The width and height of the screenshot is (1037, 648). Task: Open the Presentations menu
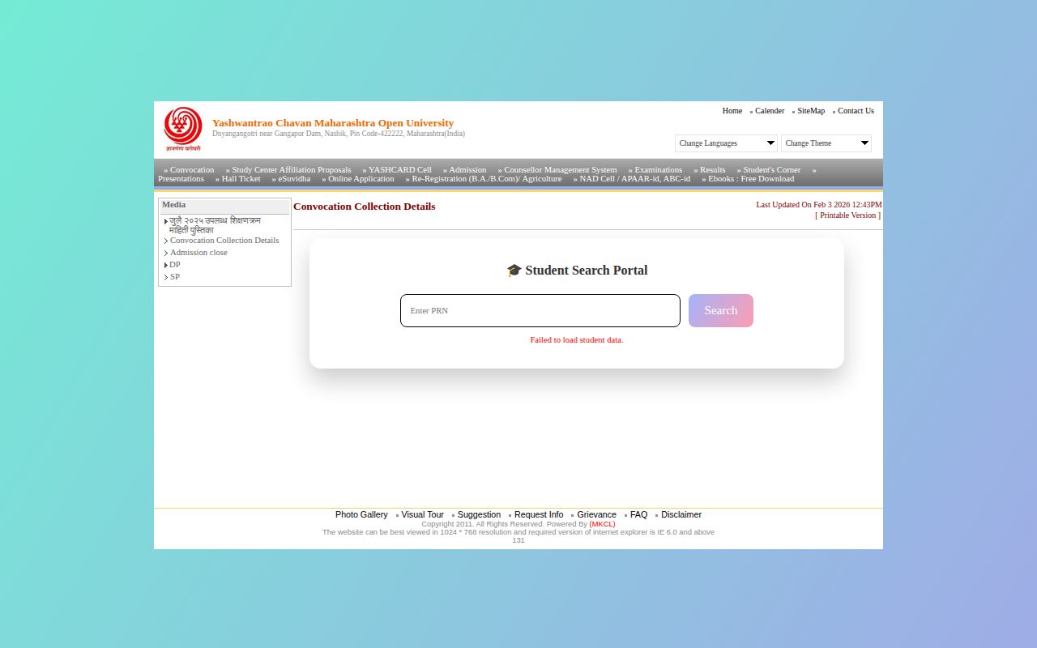coord(181,179)
